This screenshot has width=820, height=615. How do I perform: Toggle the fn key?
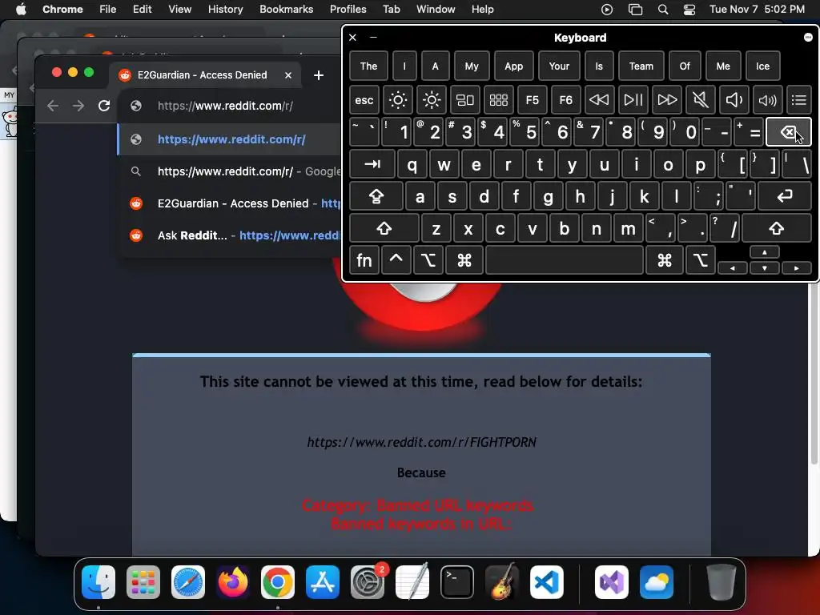click(x=364, y=260)
